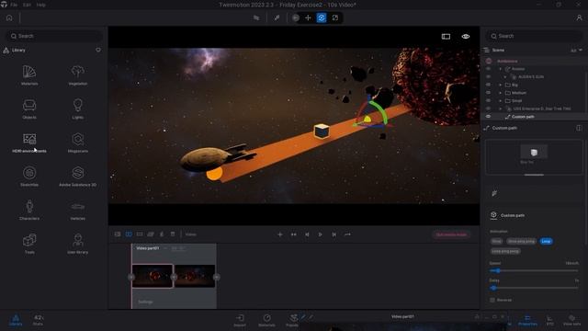Open the Tools library category
The width and height of the screenshot is (588, 331).
point(29,244)
